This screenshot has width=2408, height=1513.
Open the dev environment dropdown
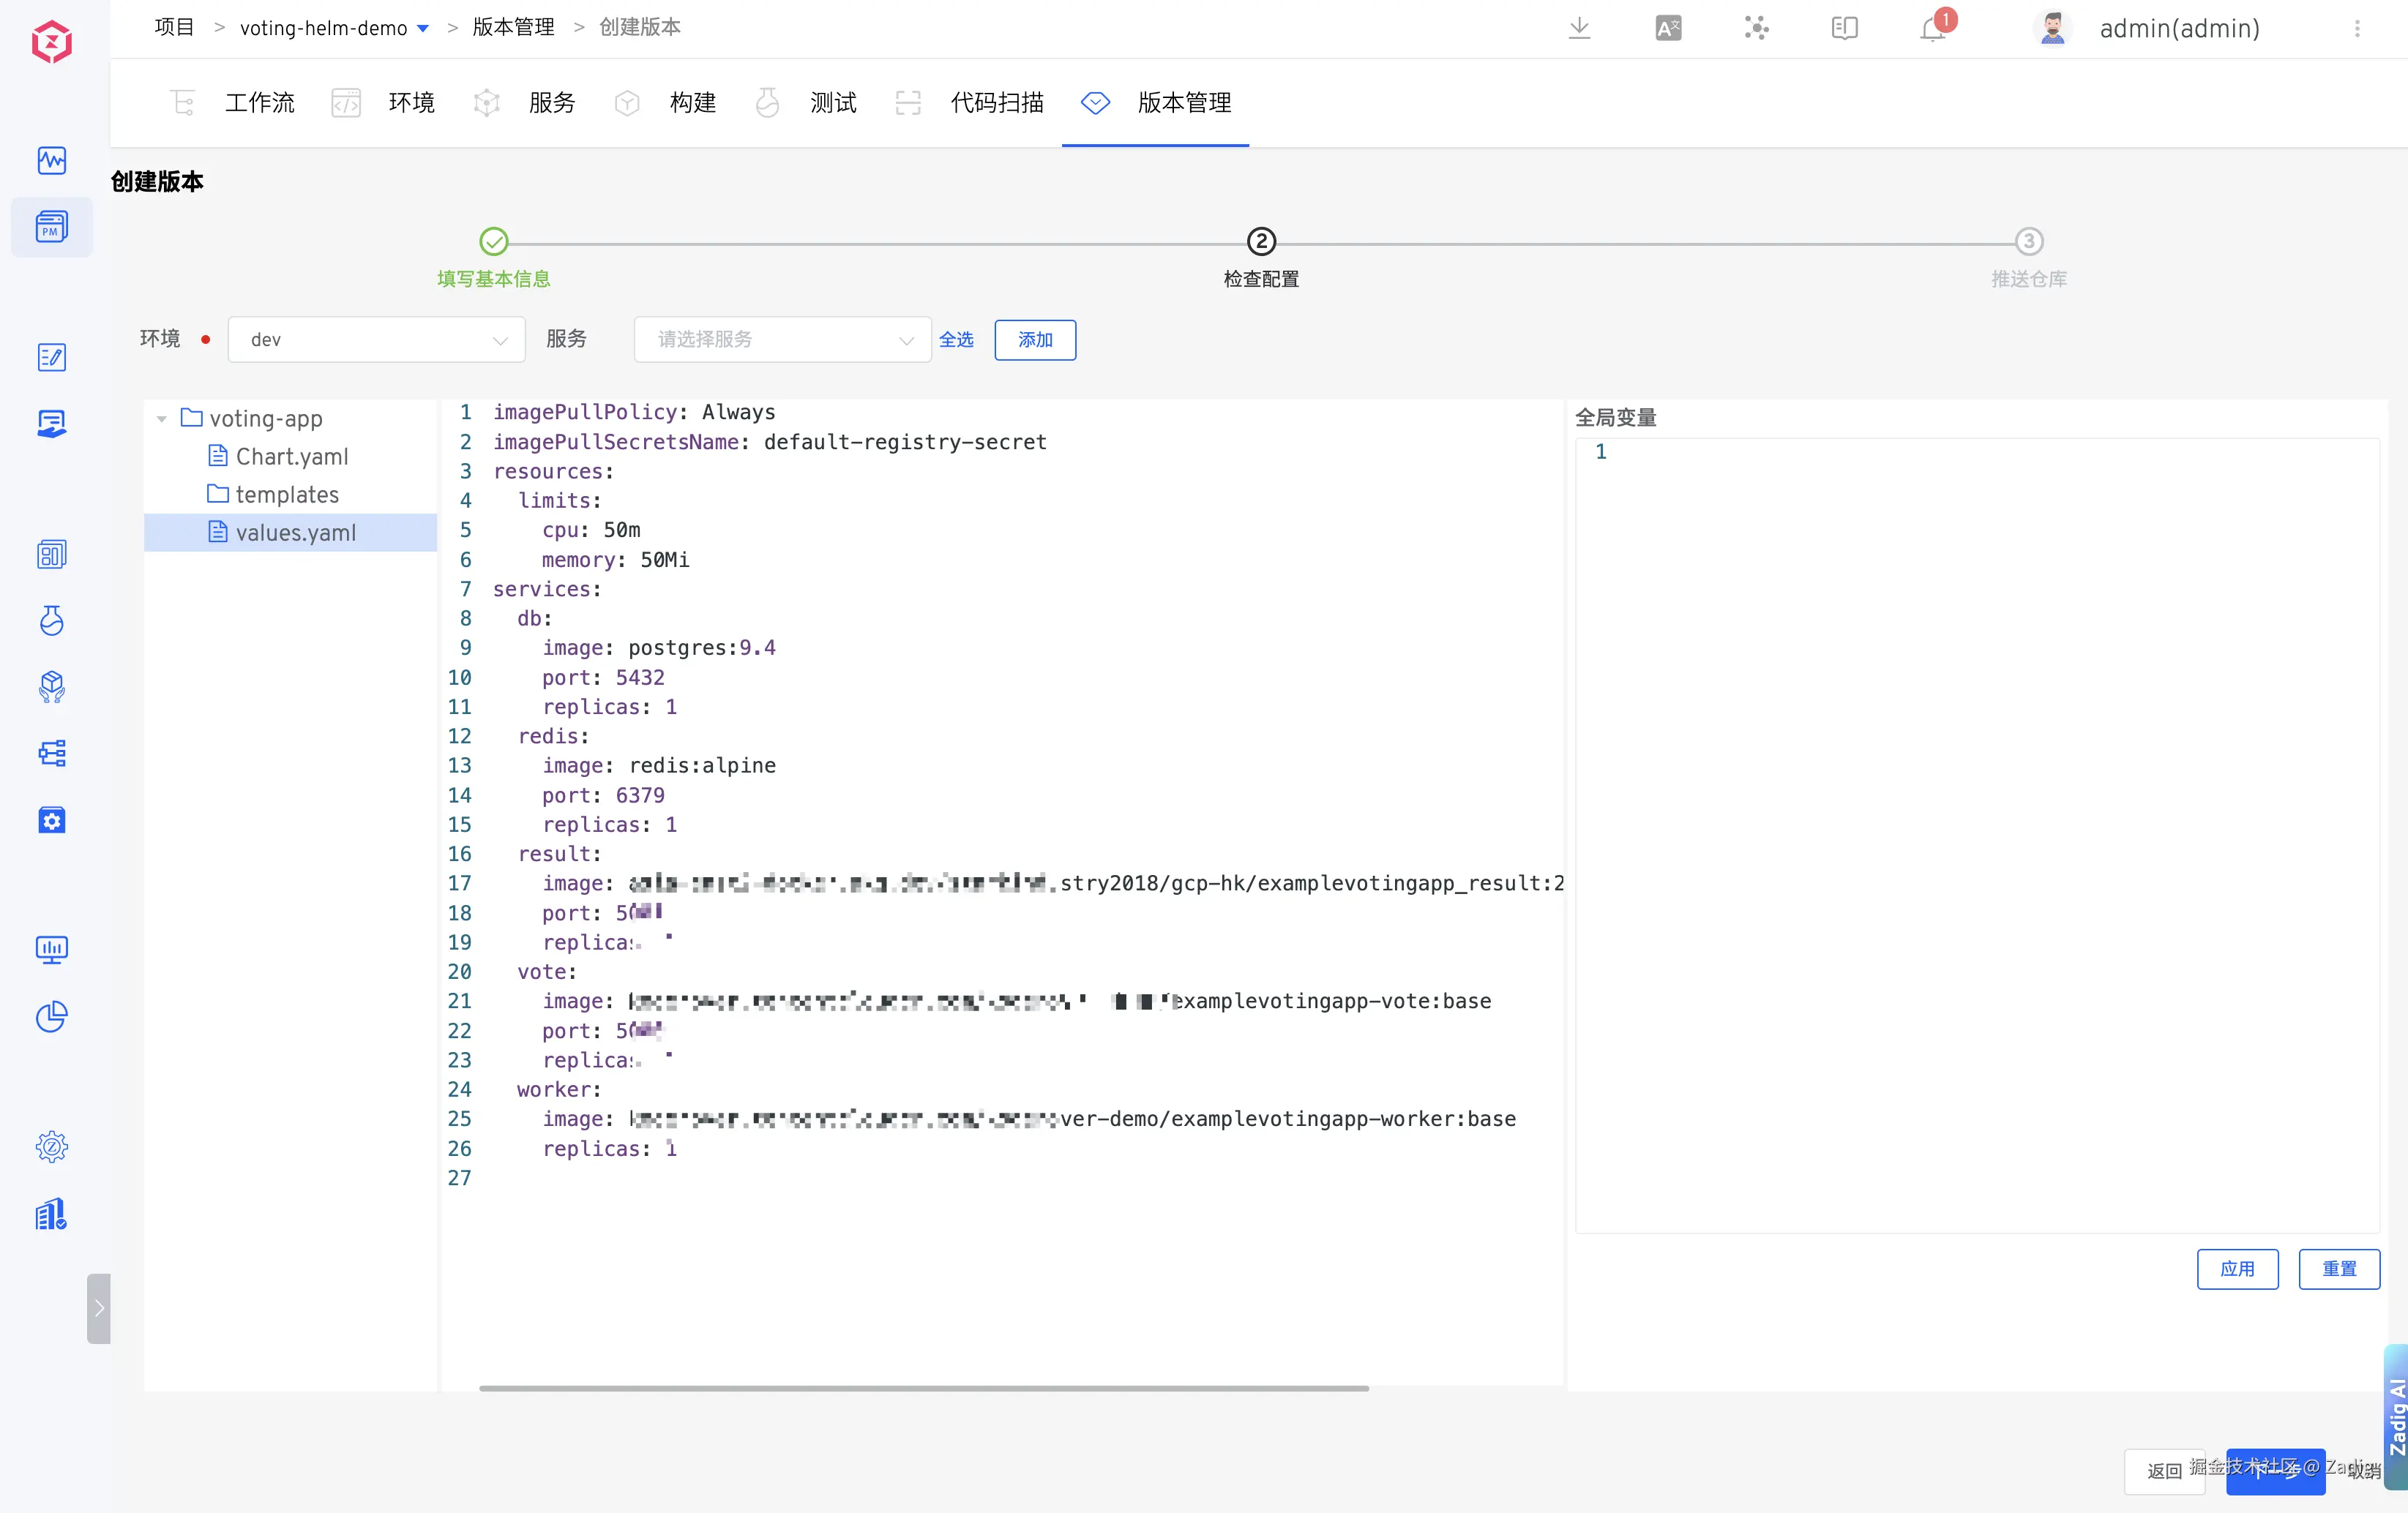tap(376, 339)
